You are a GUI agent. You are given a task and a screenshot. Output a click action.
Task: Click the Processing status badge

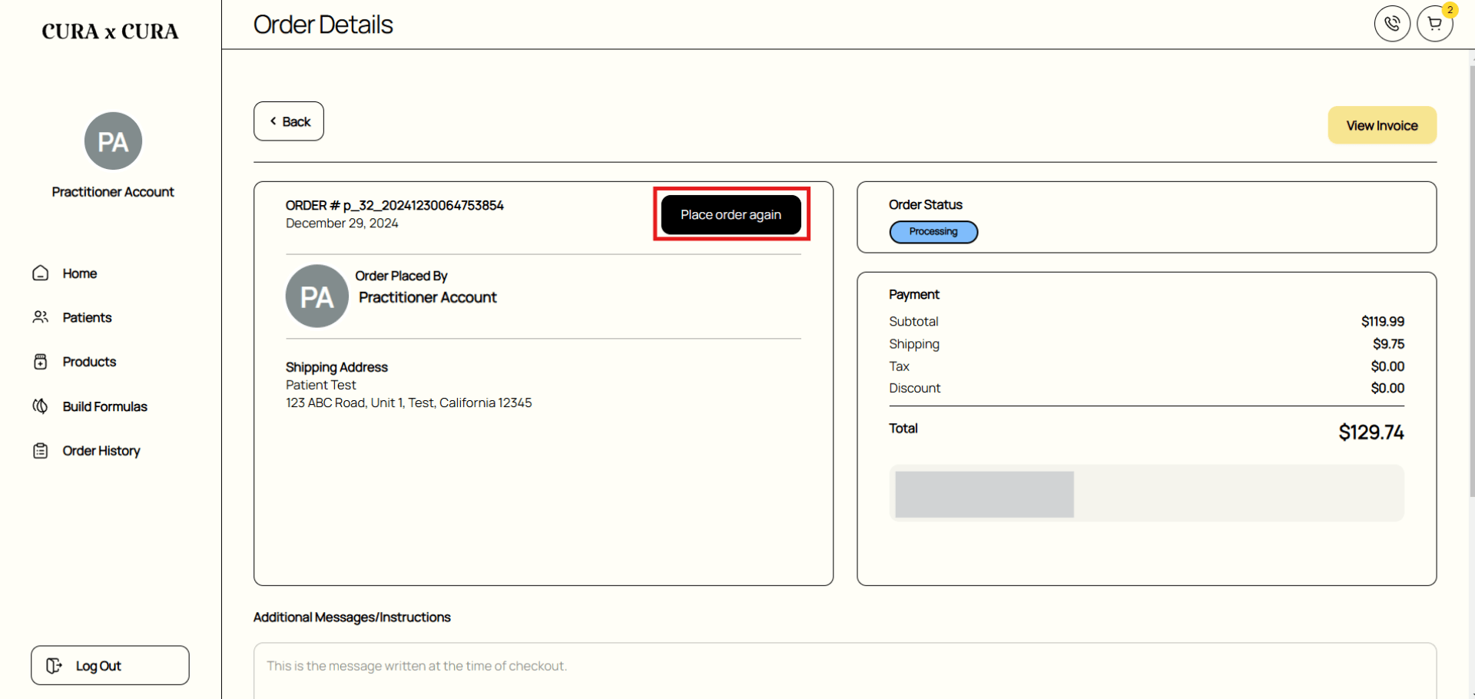[933, 232]
